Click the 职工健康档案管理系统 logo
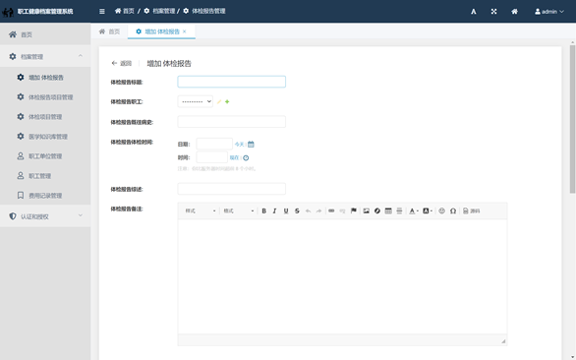576x360 pixels. point(37,12)
